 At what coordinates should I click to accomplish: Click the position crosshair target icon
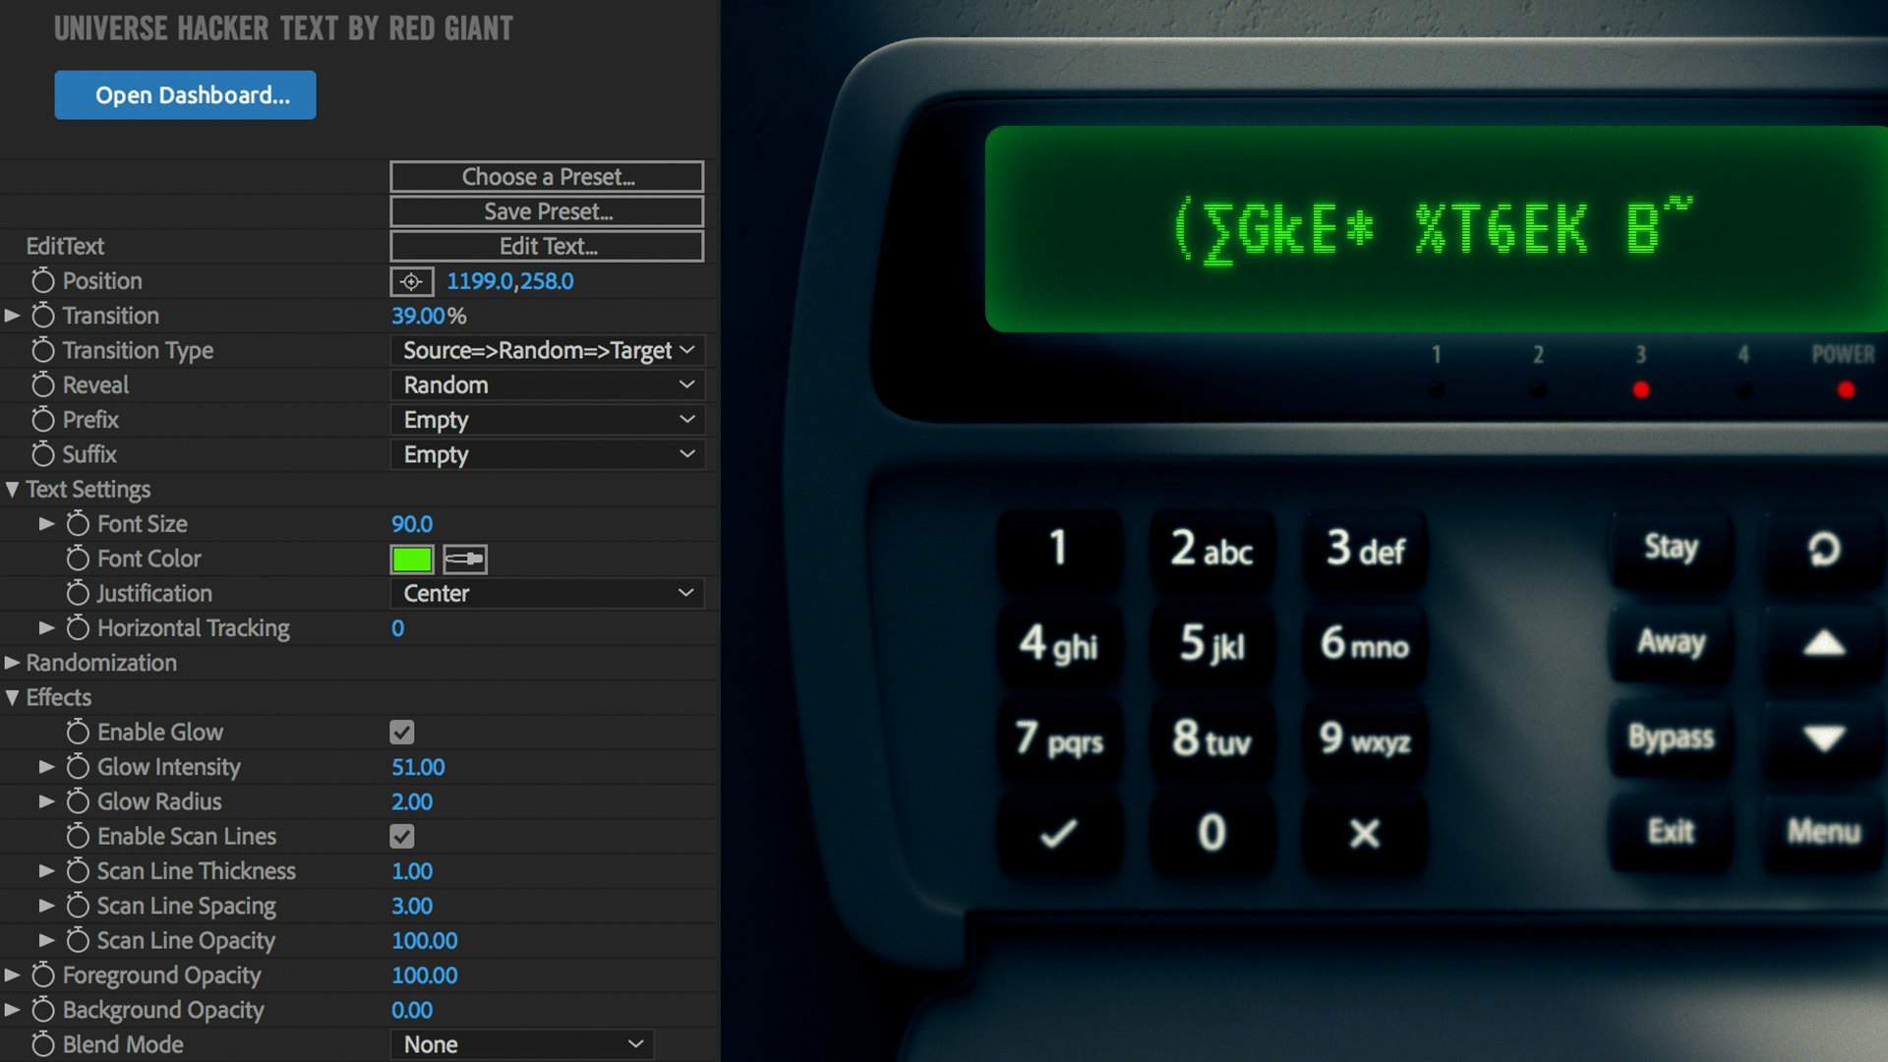click(411, 281)
